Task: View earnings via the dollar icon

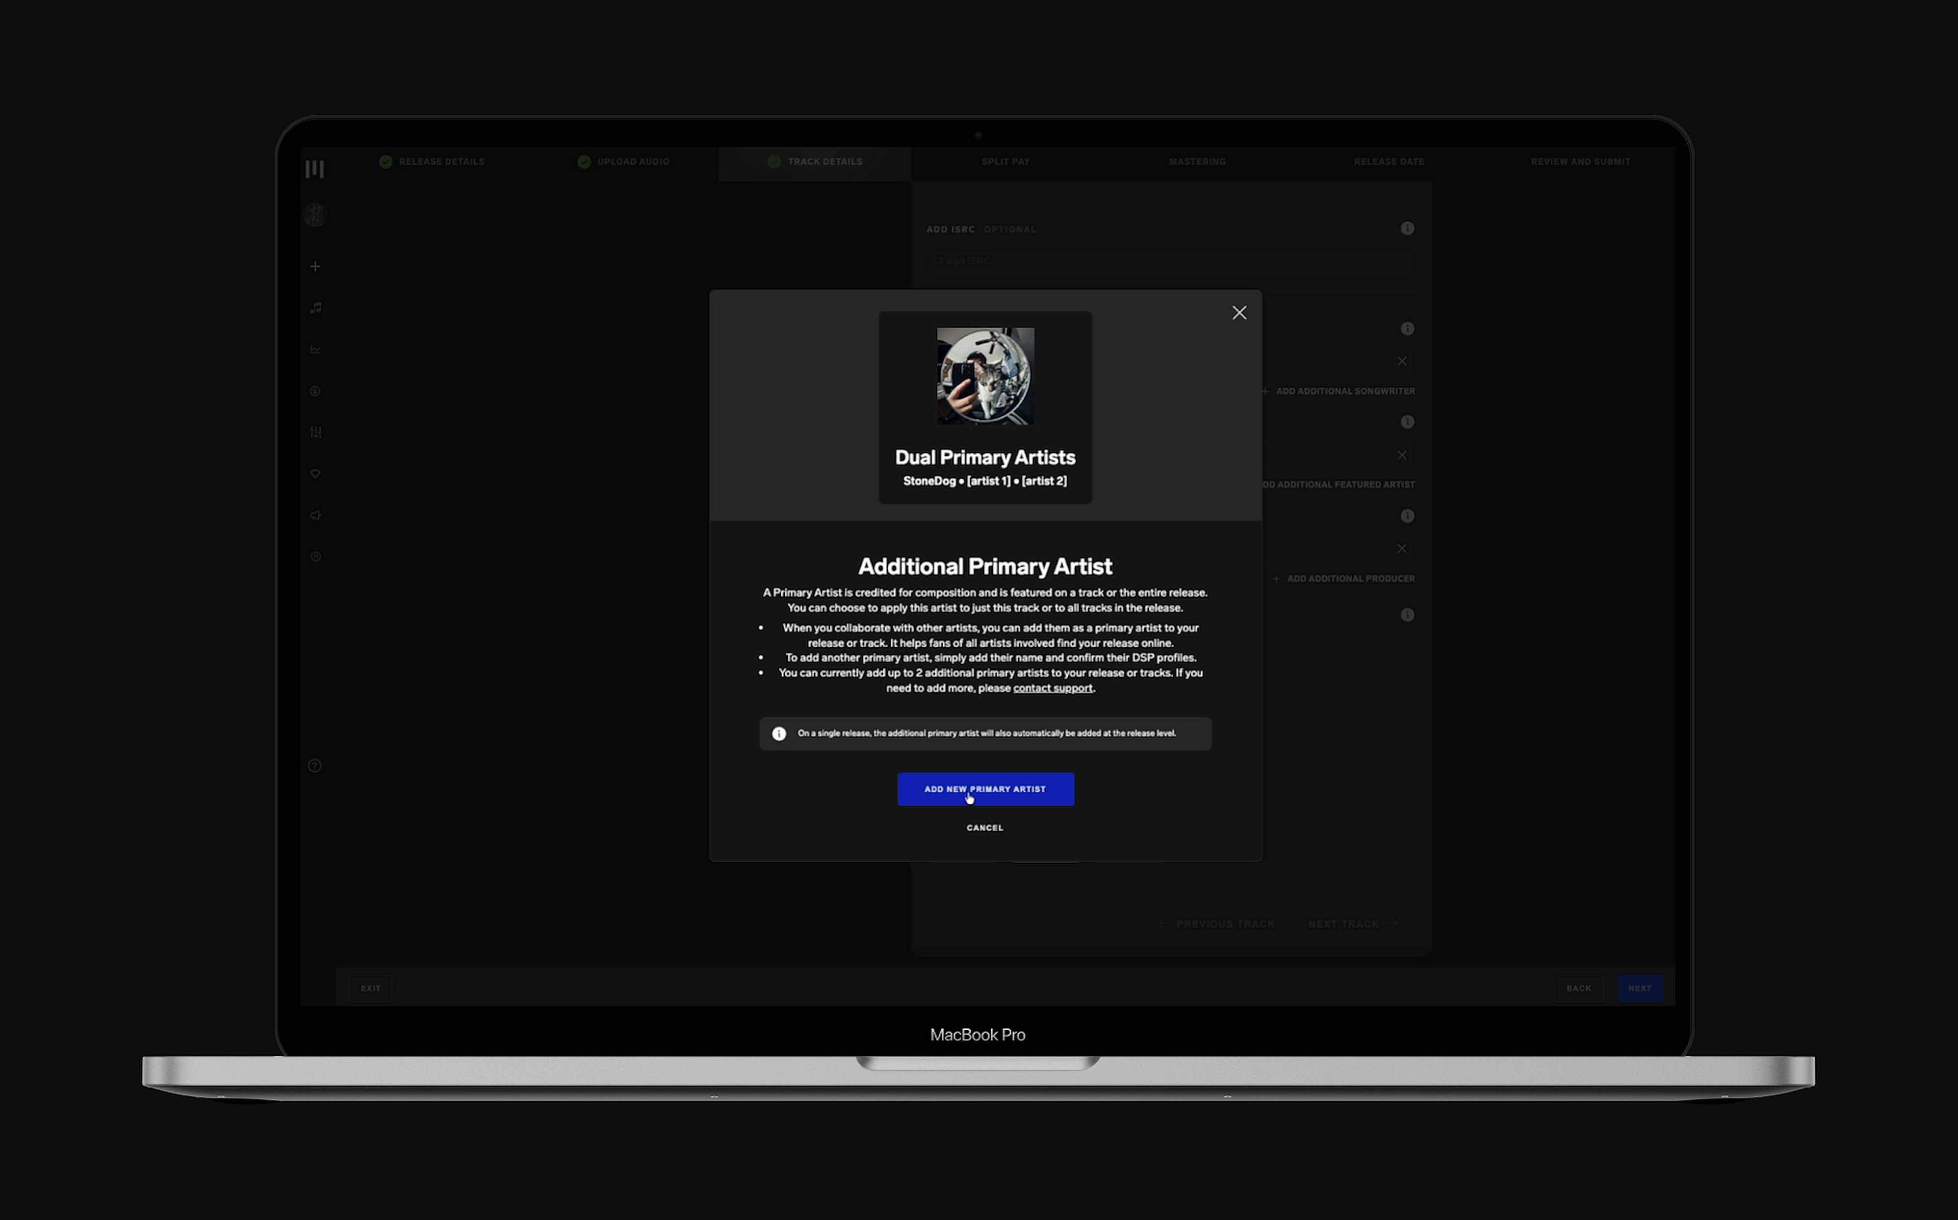Action: click(x=314, y=390)
